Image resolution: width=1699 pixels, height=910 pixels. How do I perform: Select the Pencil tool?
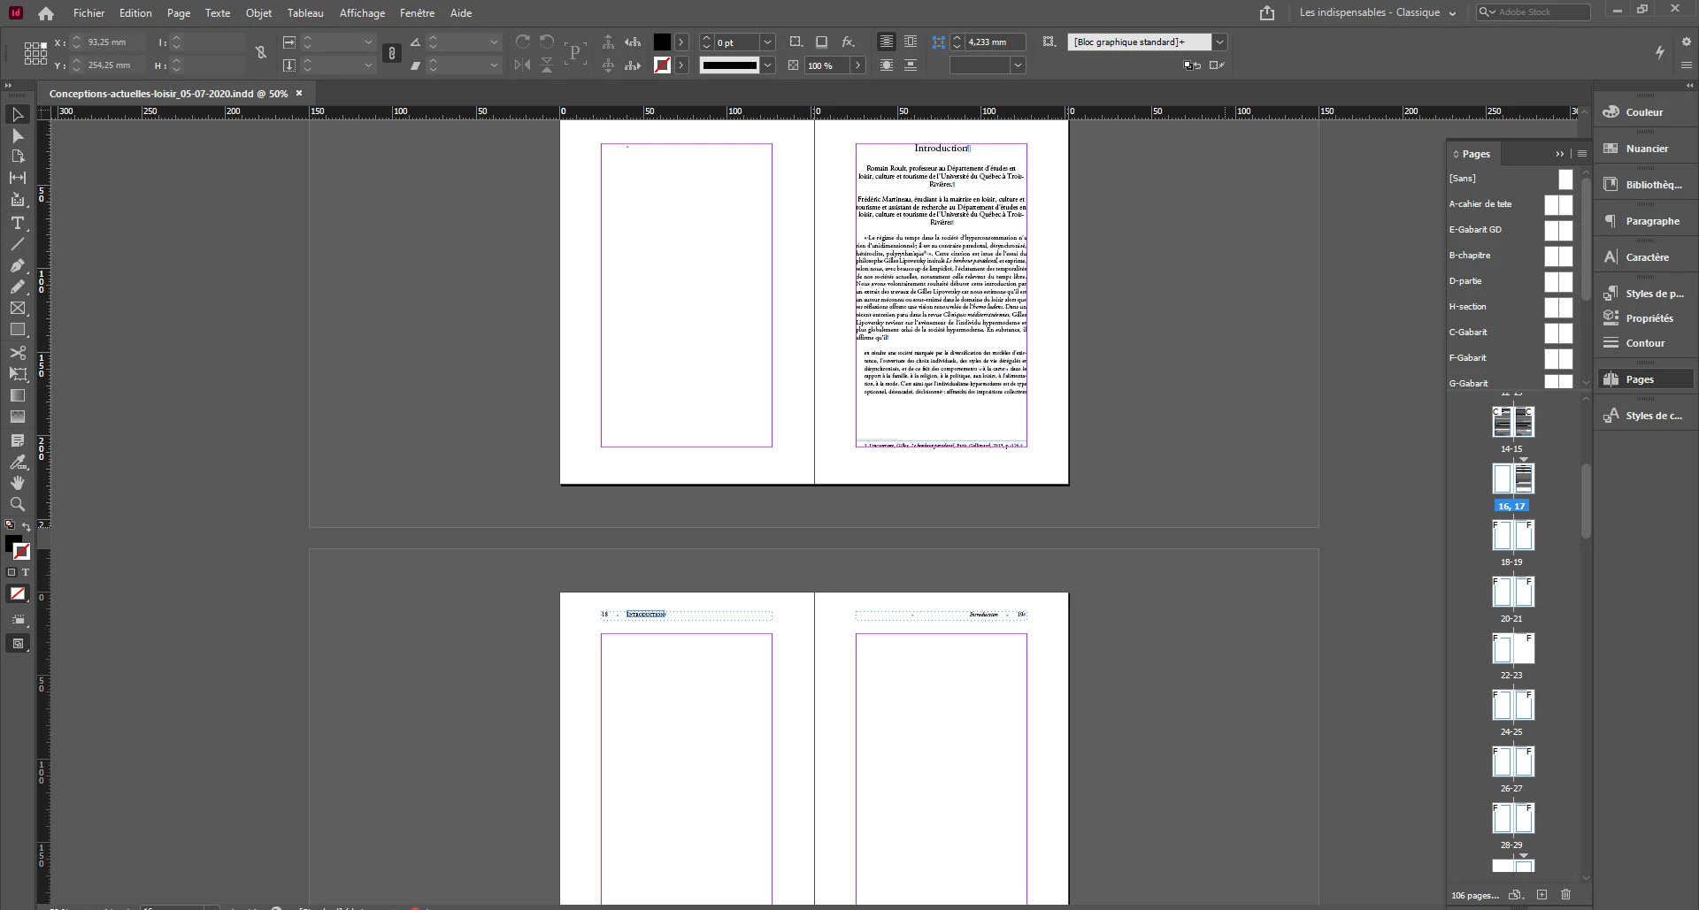pos(17,287)
